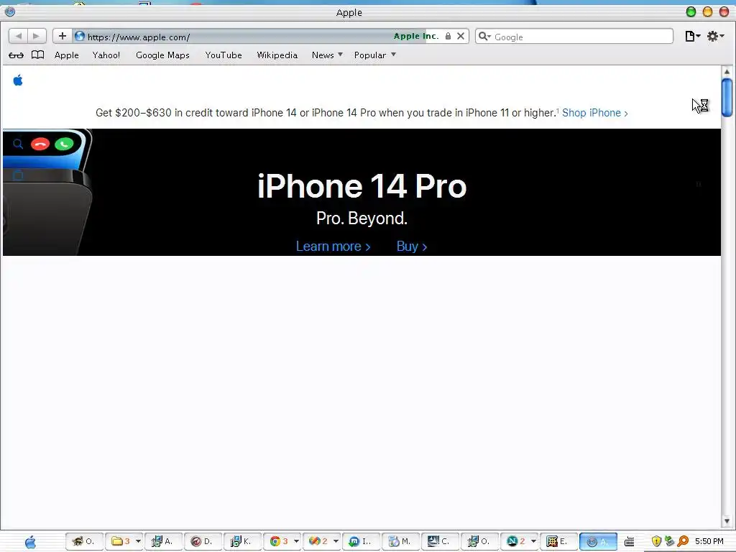Click the globe site icon in address bar
Image resolution: width=736 pixels, height=552 pixels.
click(x=80, y=36)
